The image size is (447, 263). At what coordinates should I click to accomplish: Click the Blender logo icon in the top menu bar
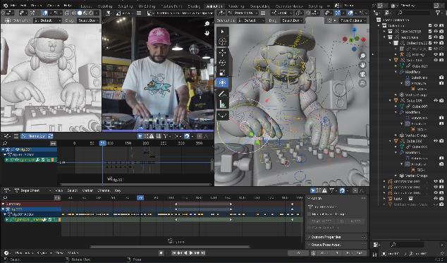[5, 6]
